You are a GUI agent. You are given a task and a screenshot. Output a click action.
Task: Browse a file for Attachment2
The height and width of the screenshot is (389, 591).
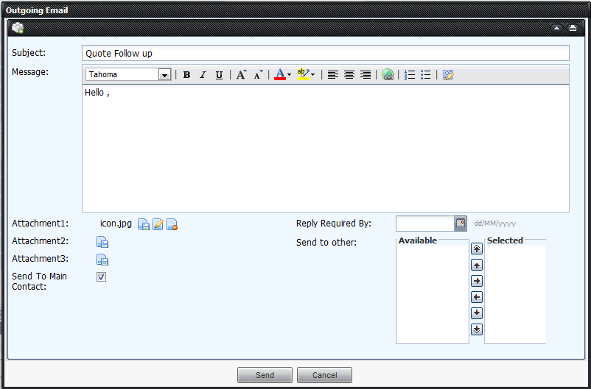pyautogui.click(x=103, y=242)
